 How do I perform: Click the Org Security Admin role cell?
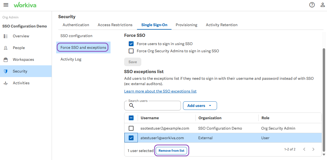278,128
